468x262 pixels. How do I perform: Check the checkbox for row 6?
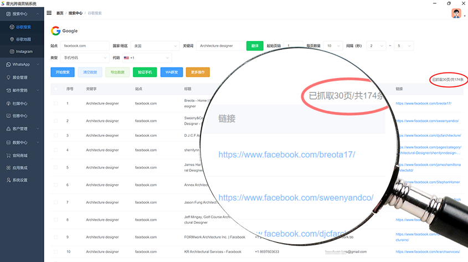click(55, 185)
